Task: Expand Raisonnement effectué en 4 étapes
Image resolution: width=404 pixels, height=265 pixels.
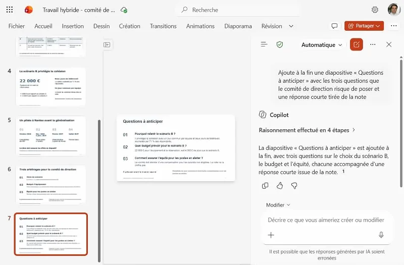Action: tap(307, 130)
